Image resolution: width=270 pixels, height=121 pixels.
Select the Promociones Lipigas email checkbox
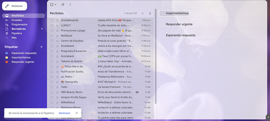52,30
